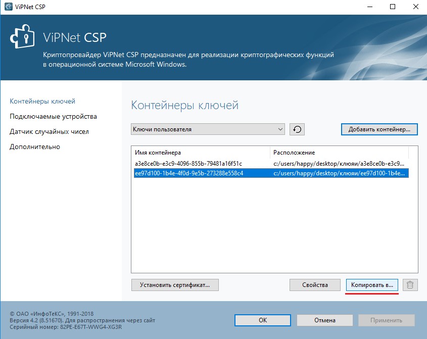Open Контейнеры ключей section
The width and height of the screenshot is (427, 339).
pyautogui.click(x=42, y=101)
